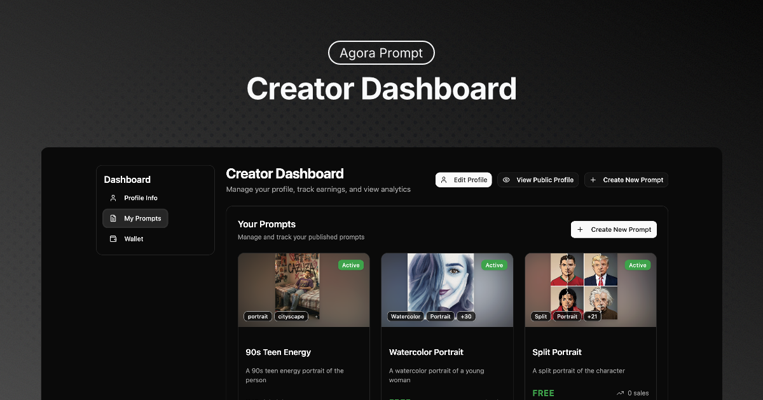Open the Watercolor Portrait title

tap(426, 352)
